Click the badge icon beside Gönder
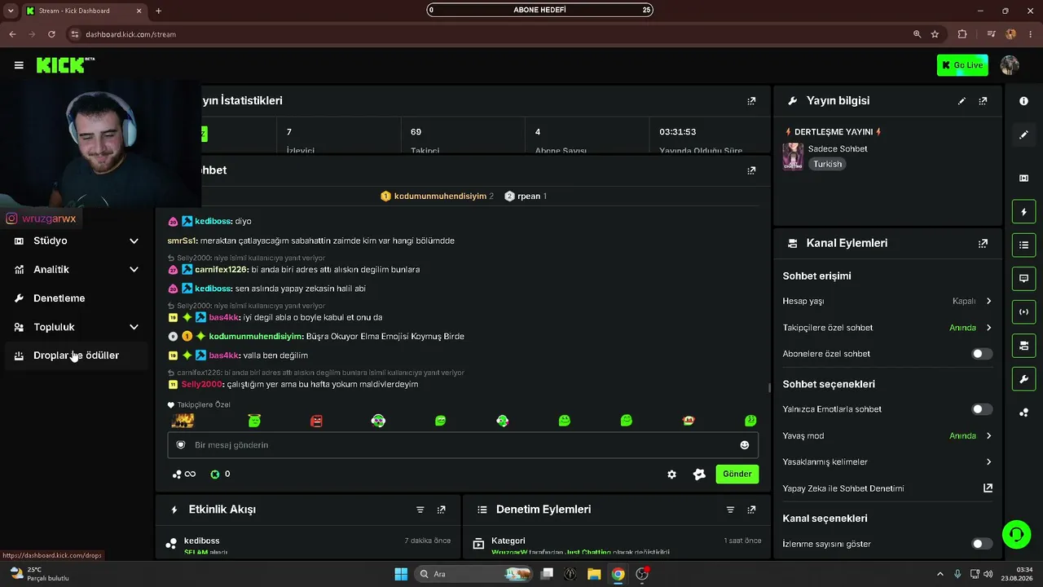Image resolution: width=1043 pixels, height=587 pixels. [x=699, y=474]
